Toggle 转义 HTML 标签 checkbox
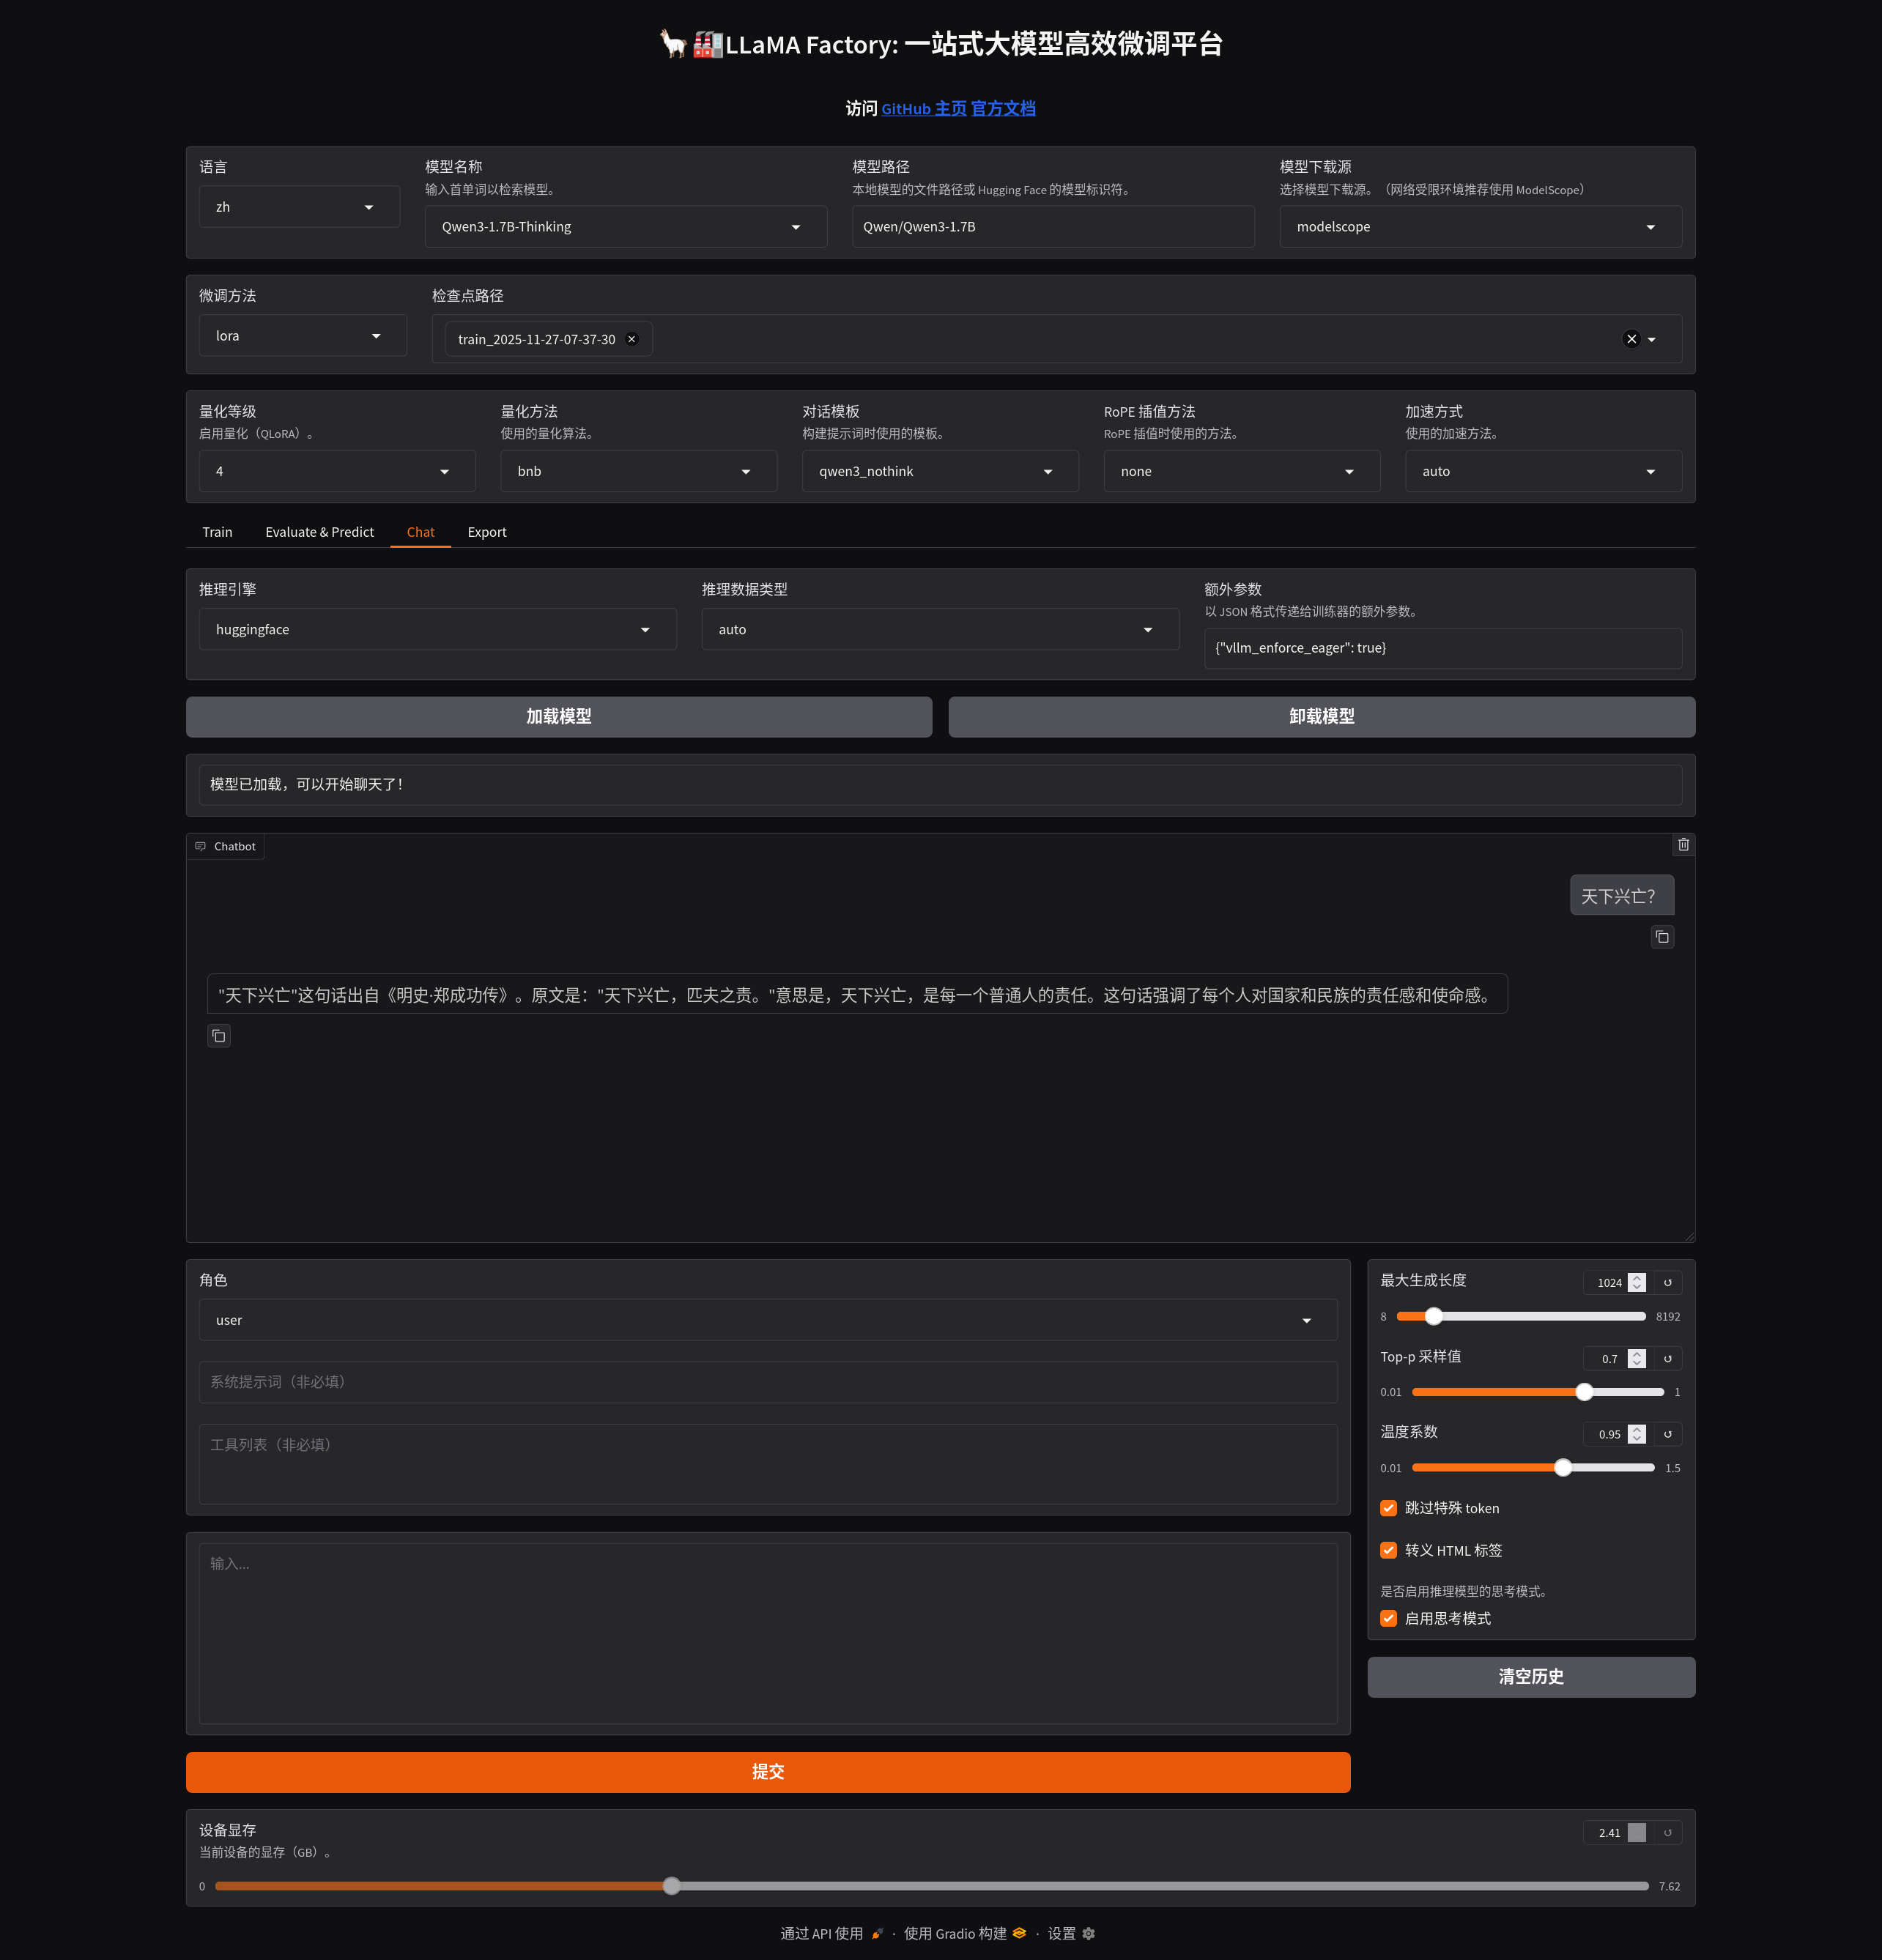The height and width of the screenshot is (1960, 1882). (1388, 1550)
